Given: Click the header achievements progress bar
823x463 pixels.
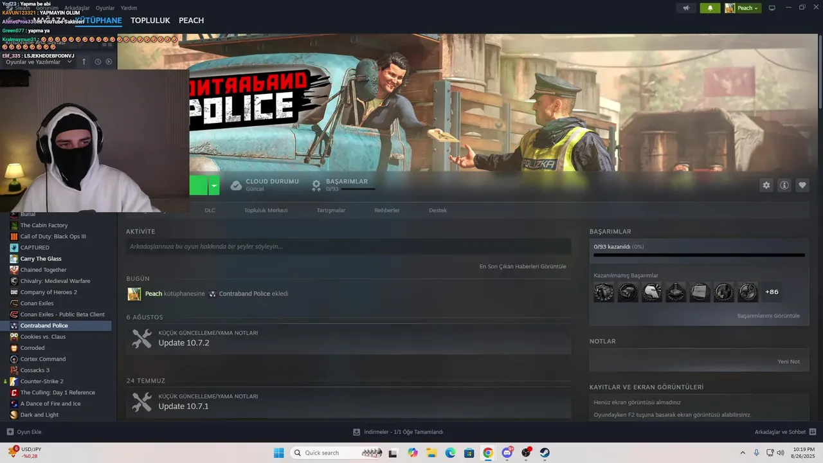Looking at the screenshot, I should (358, 189).
